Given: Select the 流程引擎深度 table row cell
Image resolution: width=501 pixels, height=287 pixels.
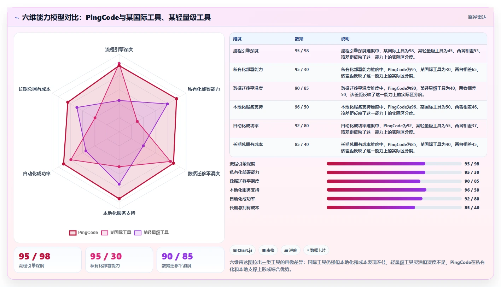Looking at the screenshot, I should (246, 51).
